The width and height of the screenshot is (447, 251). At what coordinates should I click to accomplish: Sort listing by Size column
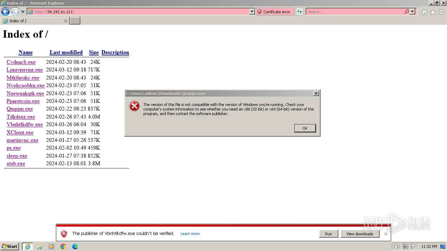94,52
